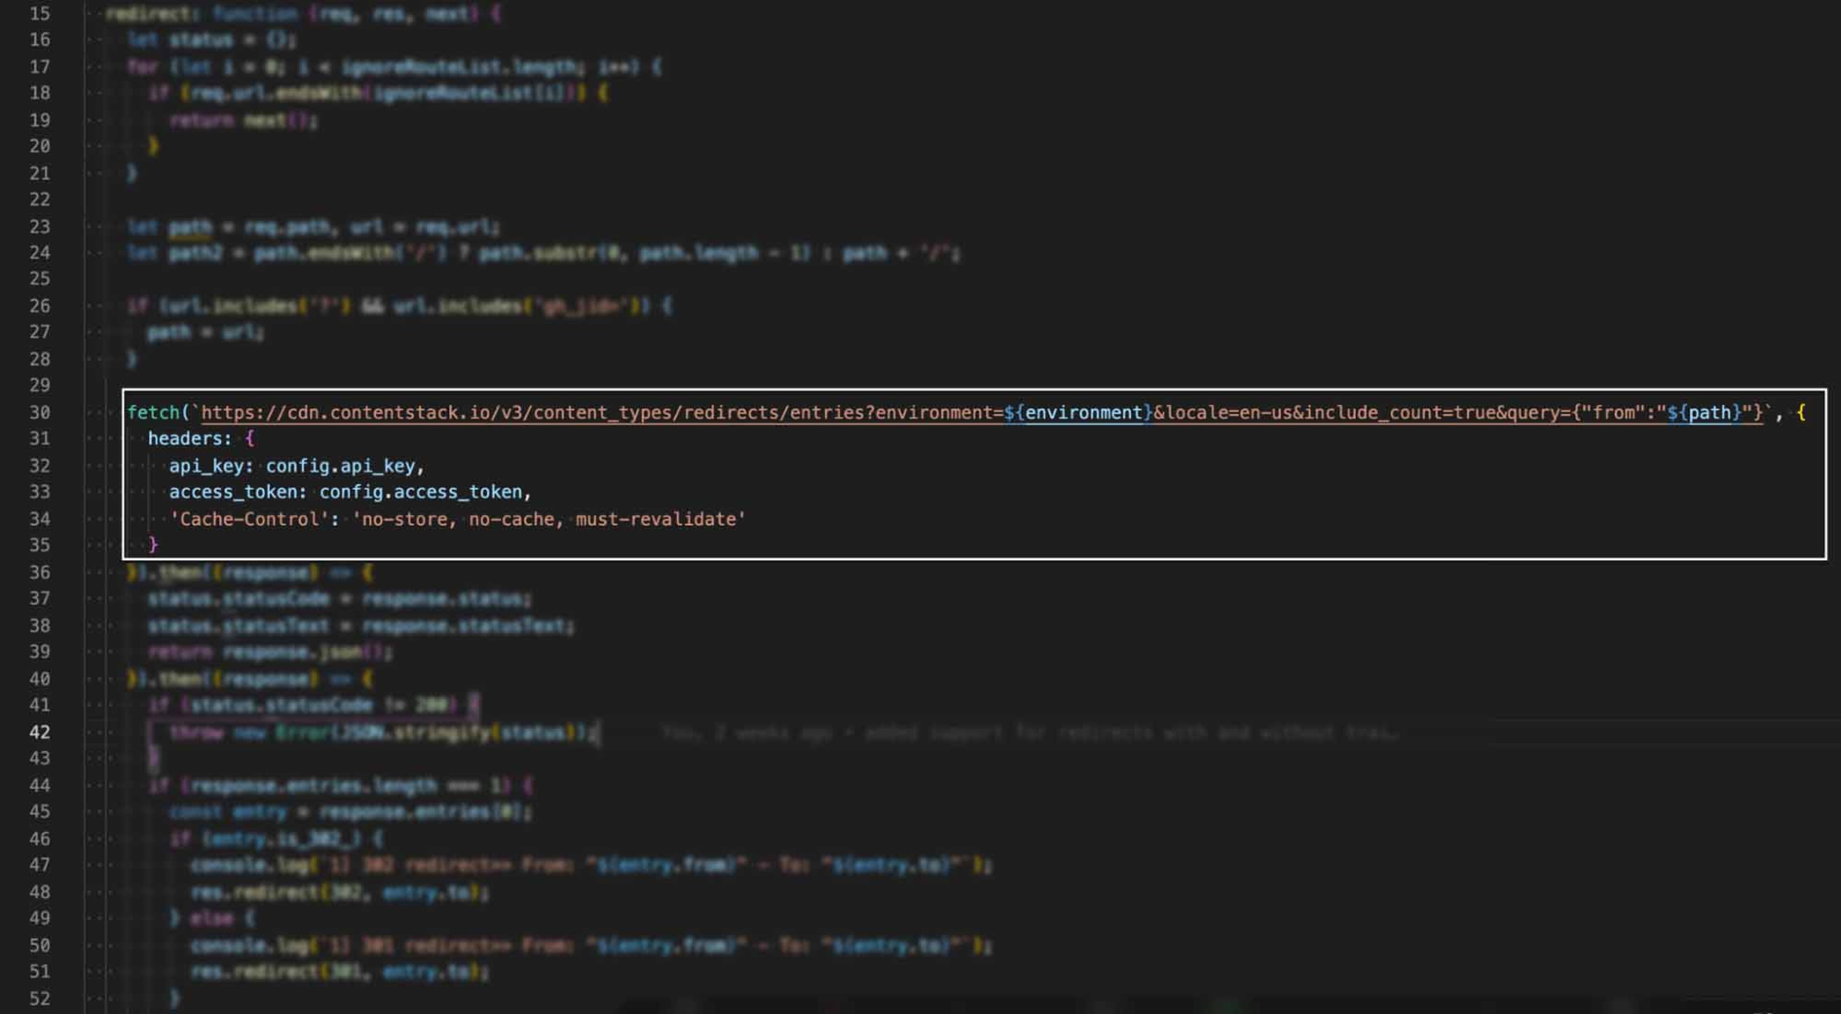Image resolution: width=1841 pixels, height=1014 pixels.
Task: Click the headers: property on line 31
Action: click(x=190, y=438)
